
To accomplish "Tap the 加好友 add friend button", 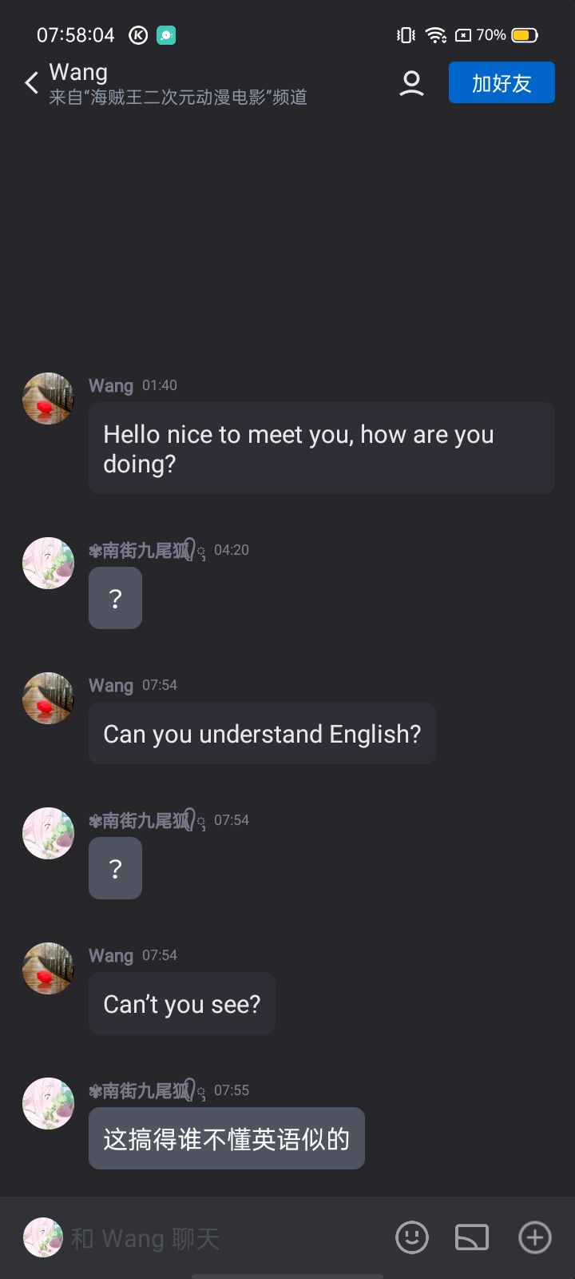I will (x=502, y=82).
